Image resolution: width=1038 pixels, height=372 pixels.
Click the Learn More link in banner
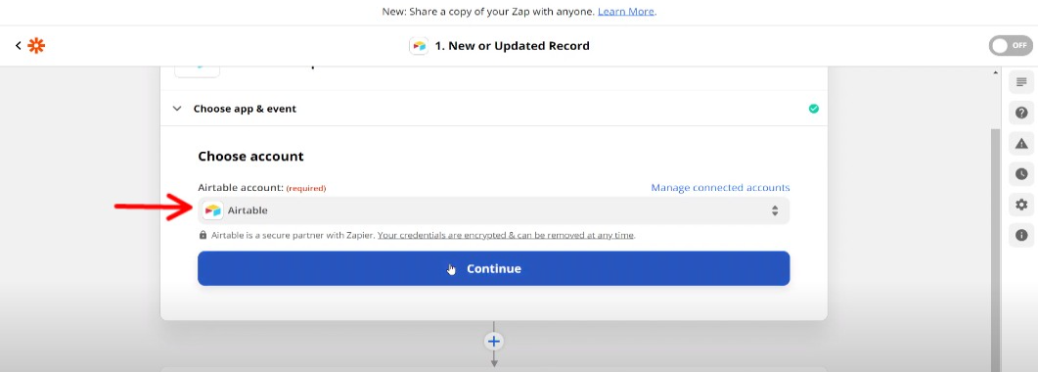(x=626, y=12)
